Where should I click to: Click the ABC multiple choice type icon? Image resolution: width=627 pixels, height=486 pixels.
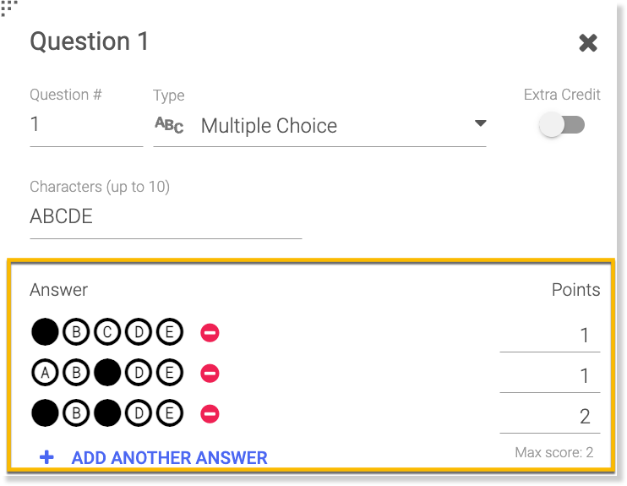click(x=169, y=125)
